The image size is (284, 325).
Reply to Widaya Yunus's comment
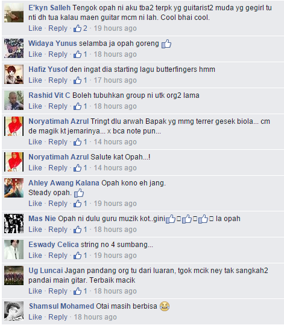click(x=58, y=54)
